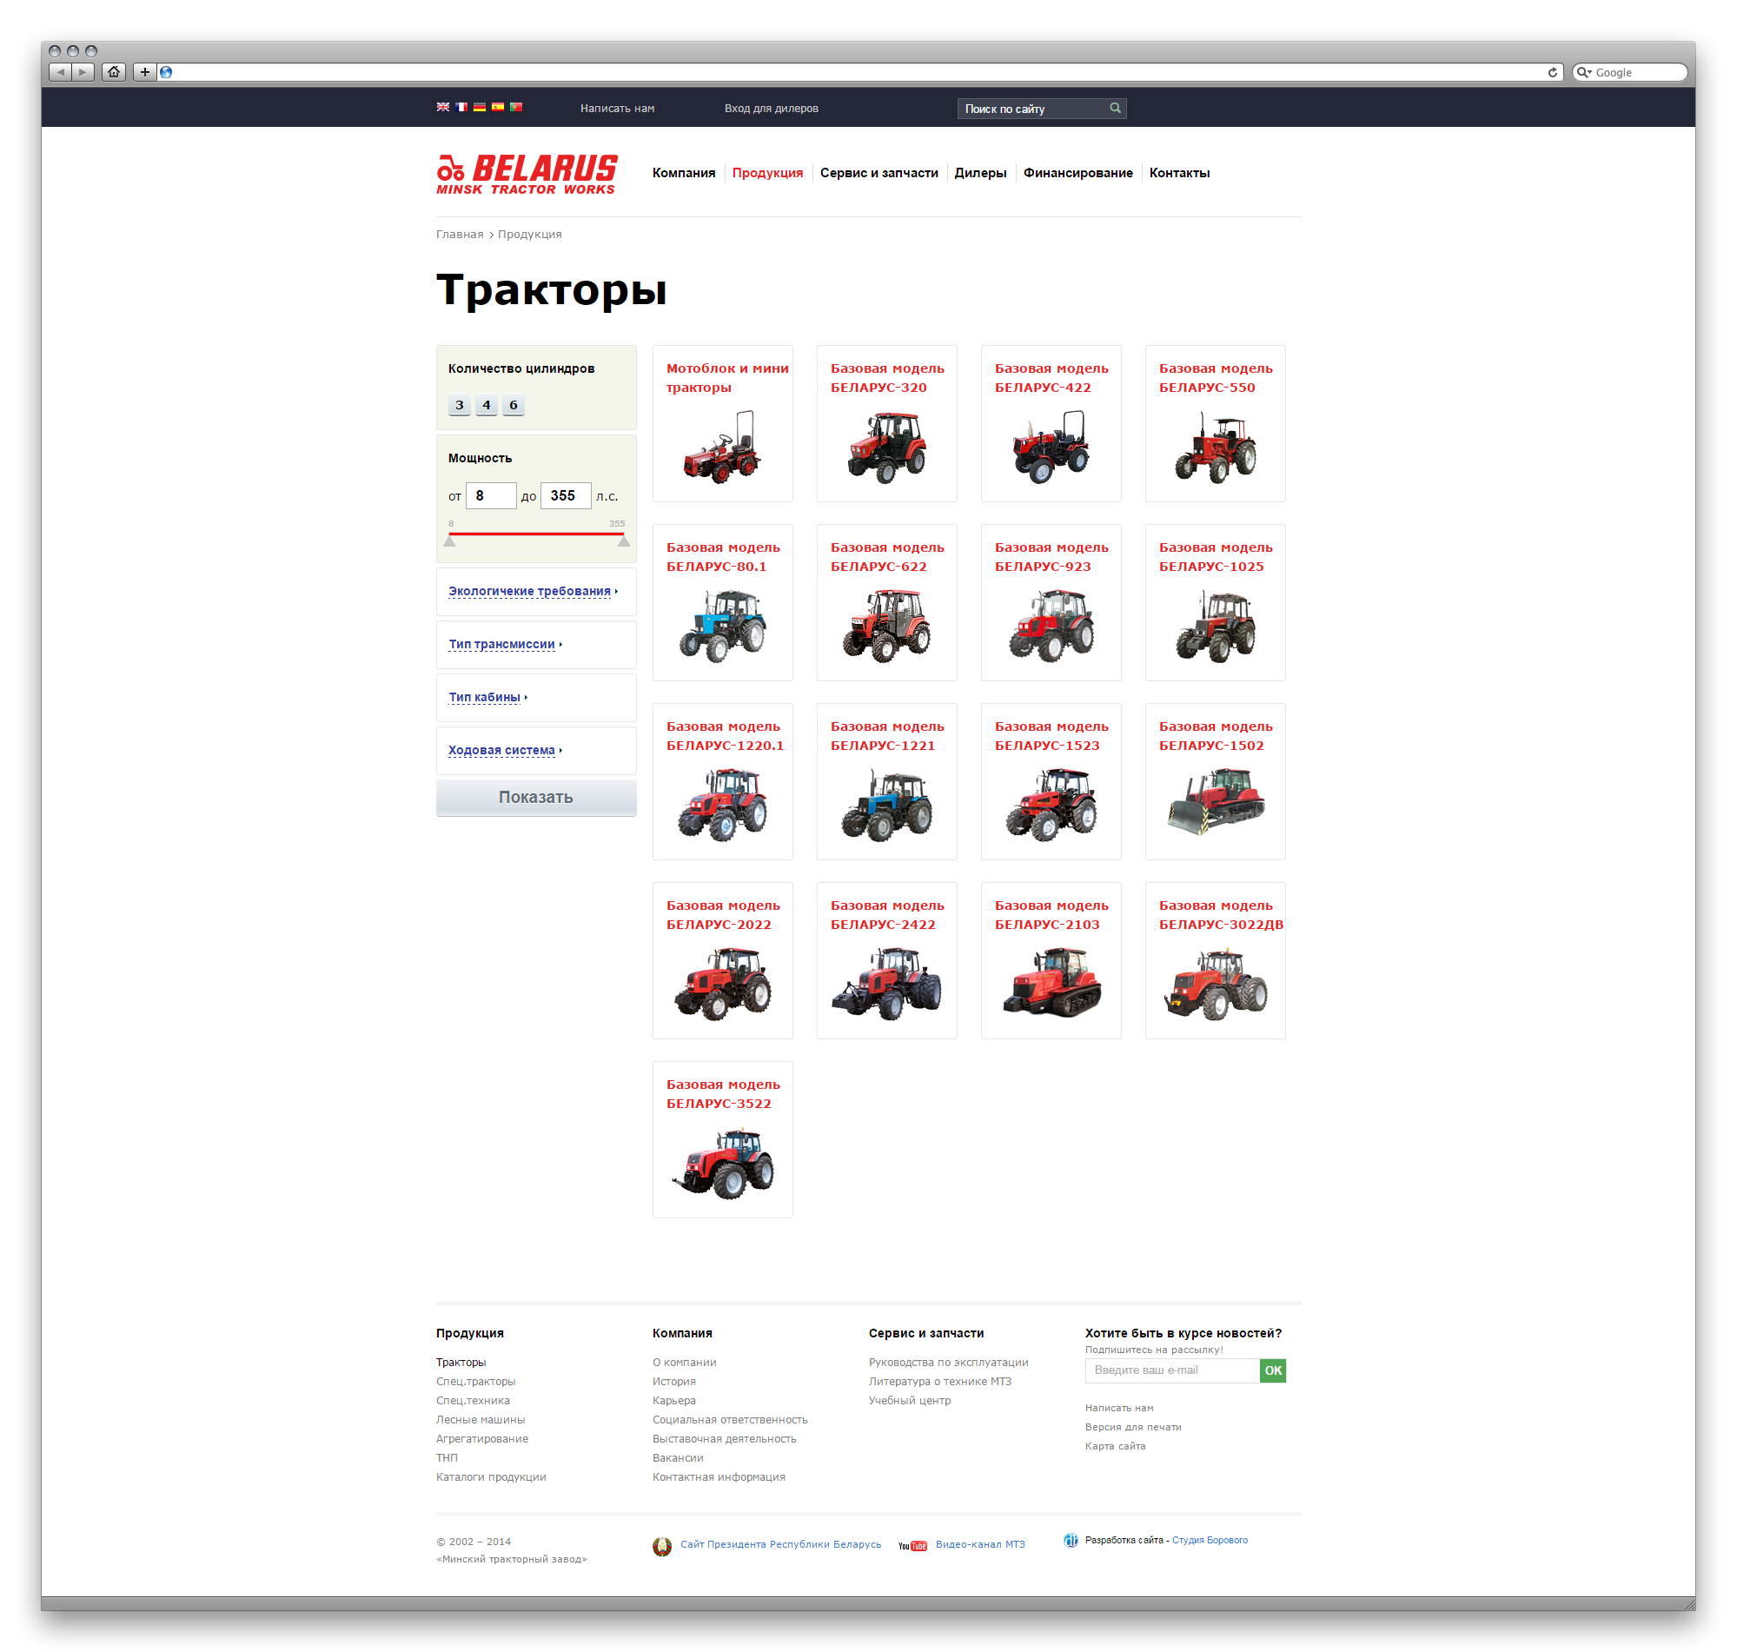The image size is (1737, 1652).
Task: Open Продукция menu item
Action: point(766,173)
